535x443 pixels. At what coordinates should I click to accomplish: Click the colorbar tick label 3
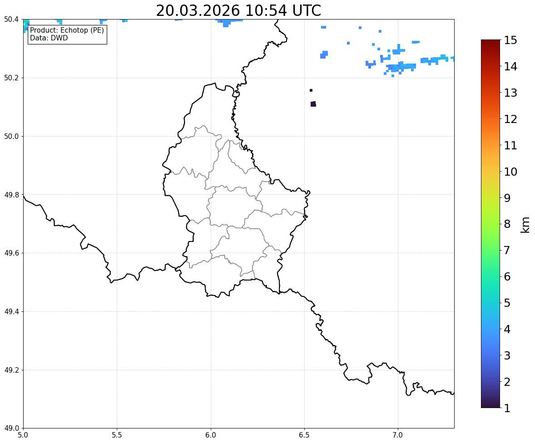(x=507, y=355)
